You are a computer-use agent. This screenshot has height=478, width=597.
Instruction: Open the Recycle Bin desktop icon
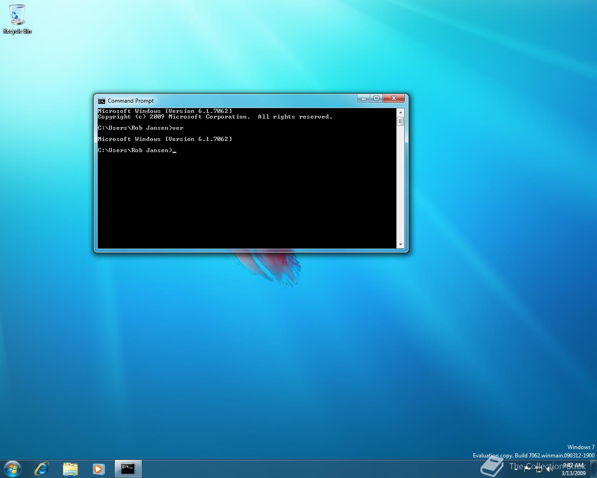(17, 19)
